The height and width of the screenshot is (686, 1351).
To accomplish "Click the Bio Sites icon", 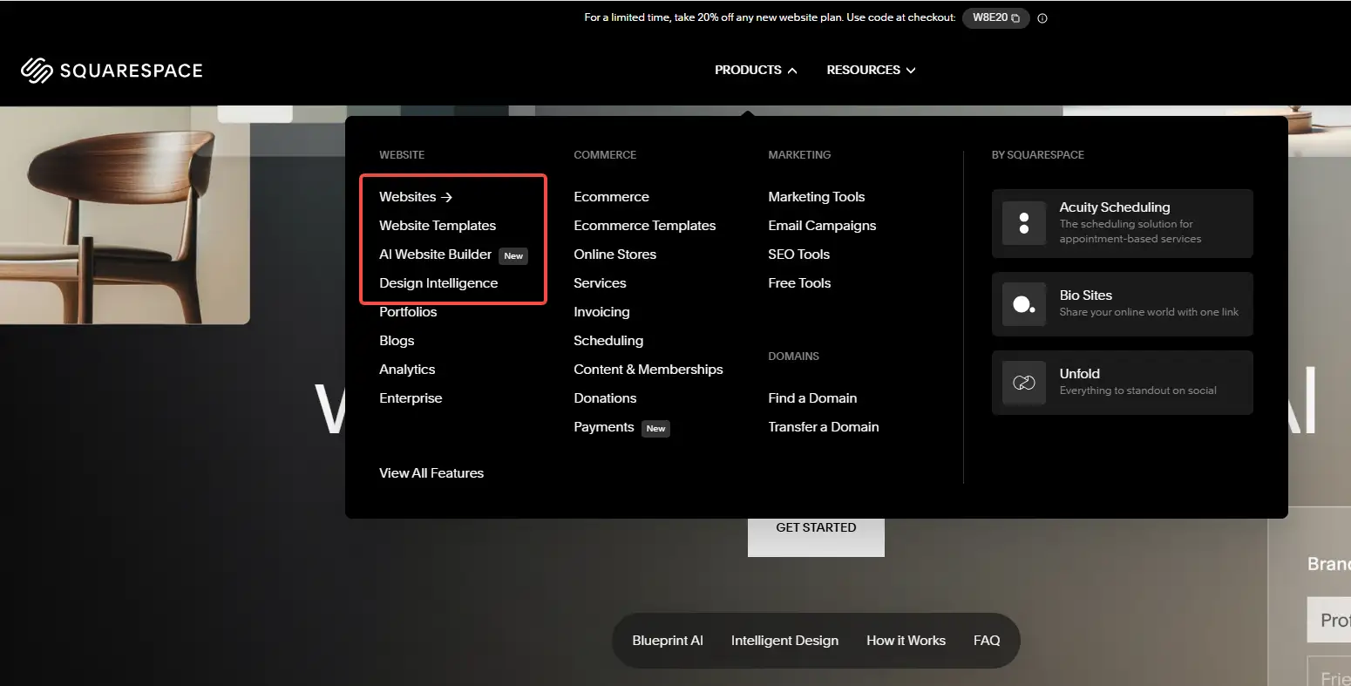I will point(1024,304).
